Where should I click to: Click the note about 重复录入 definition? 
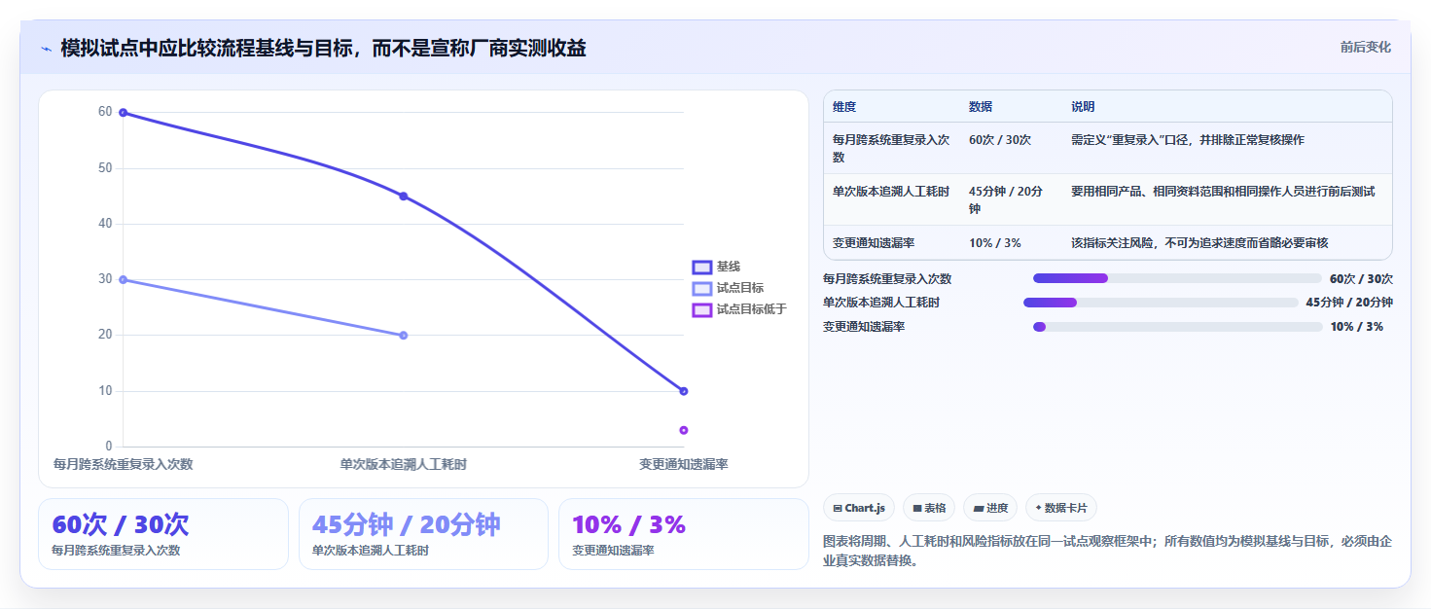1188,140
